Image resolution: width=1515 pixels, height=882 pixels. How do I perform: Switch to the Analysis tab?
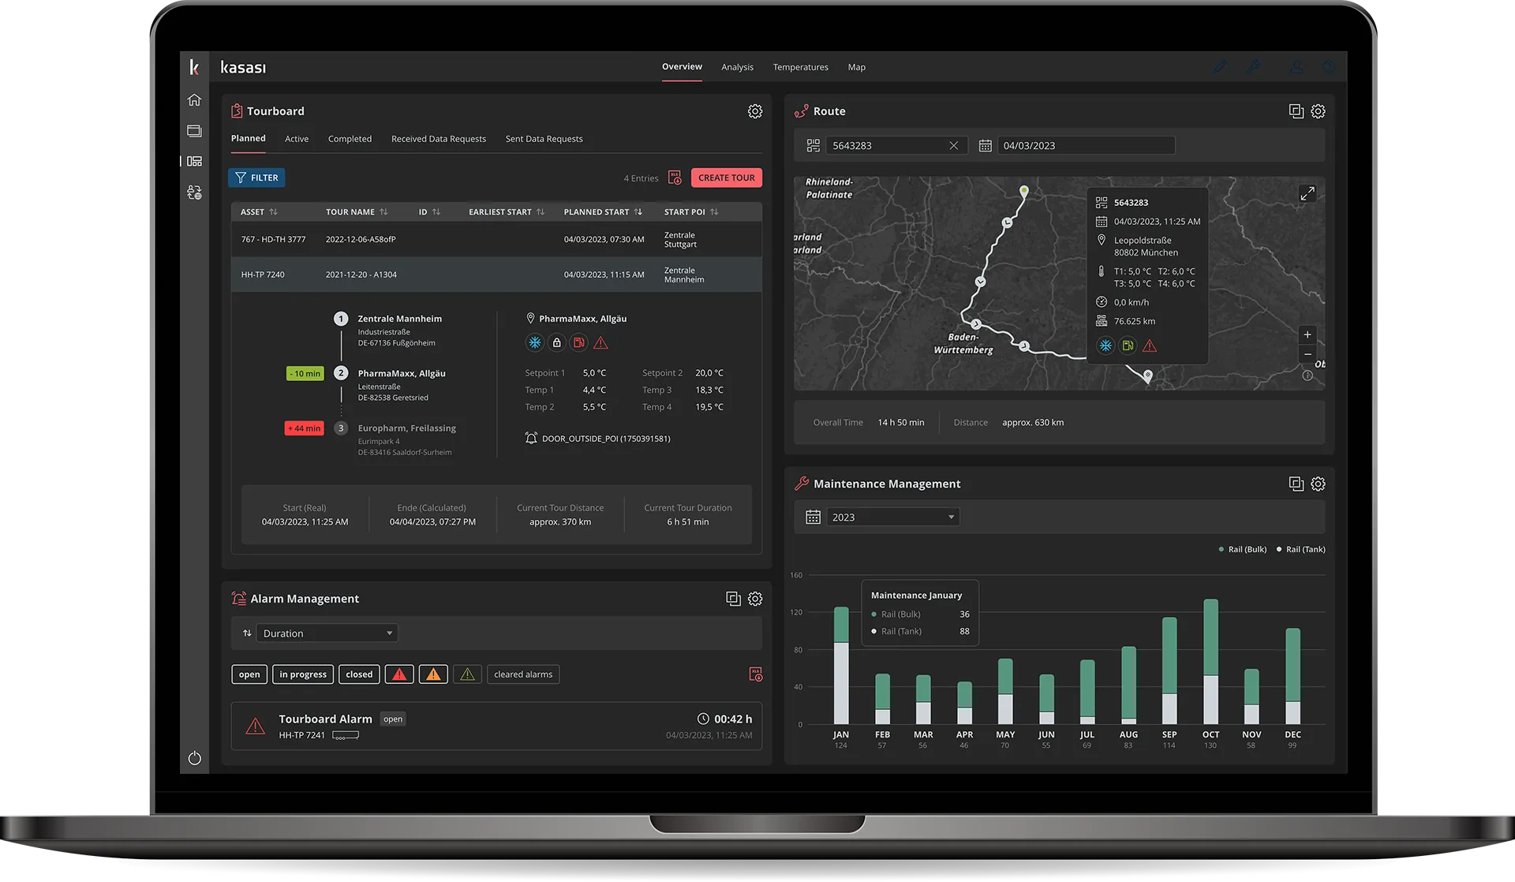pyautogui.click(x=736, y=66)
